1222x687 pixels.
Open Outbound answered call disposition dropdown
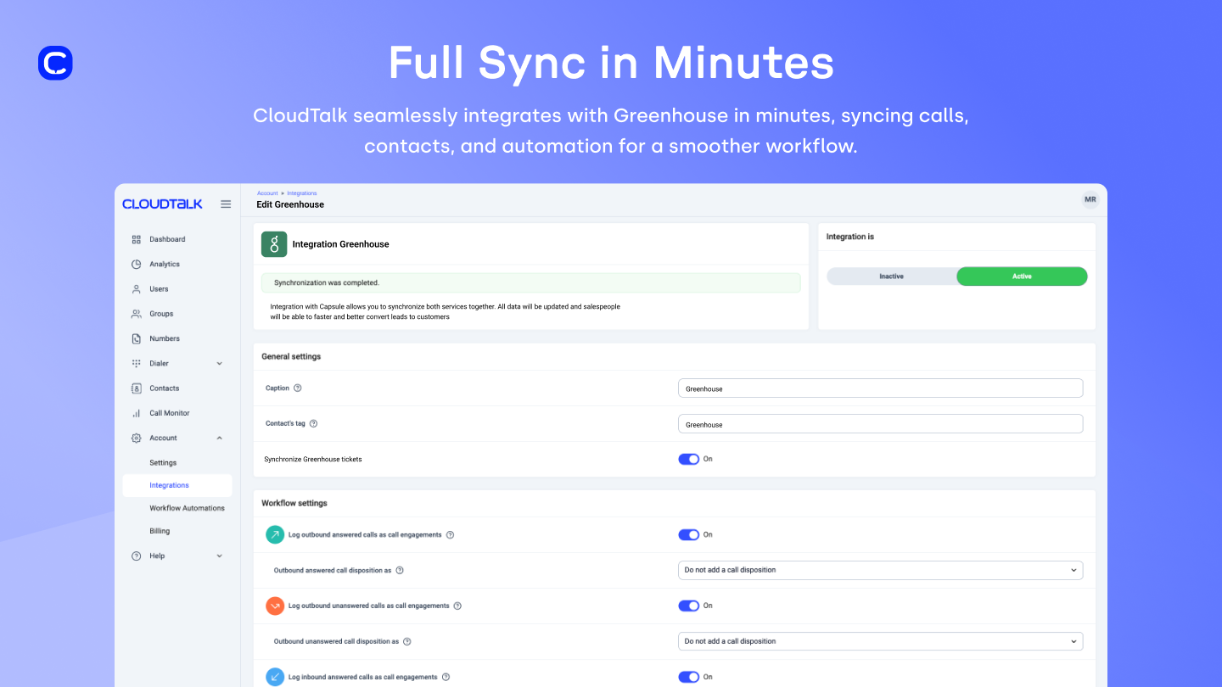(x=880, y=570)
